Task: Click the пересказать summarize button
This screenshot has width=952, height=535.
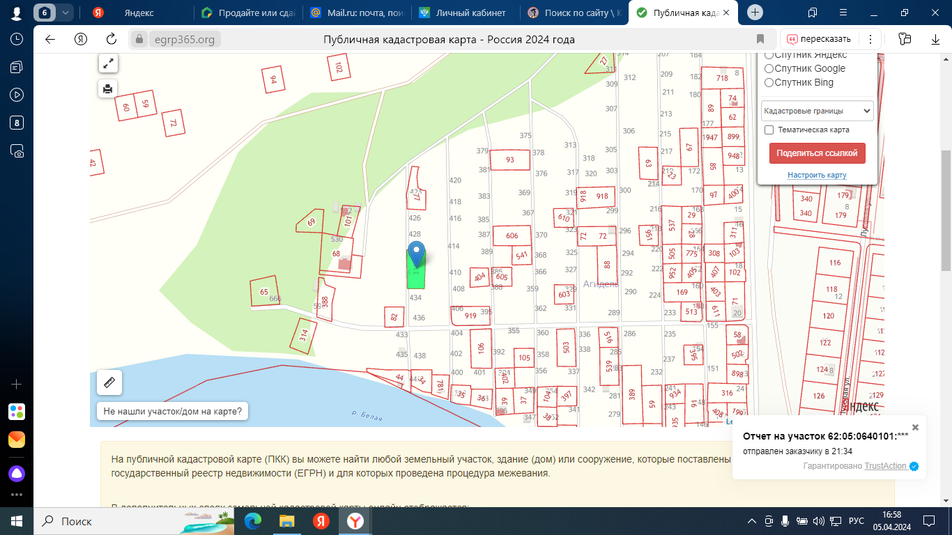Action: (818, 39)
